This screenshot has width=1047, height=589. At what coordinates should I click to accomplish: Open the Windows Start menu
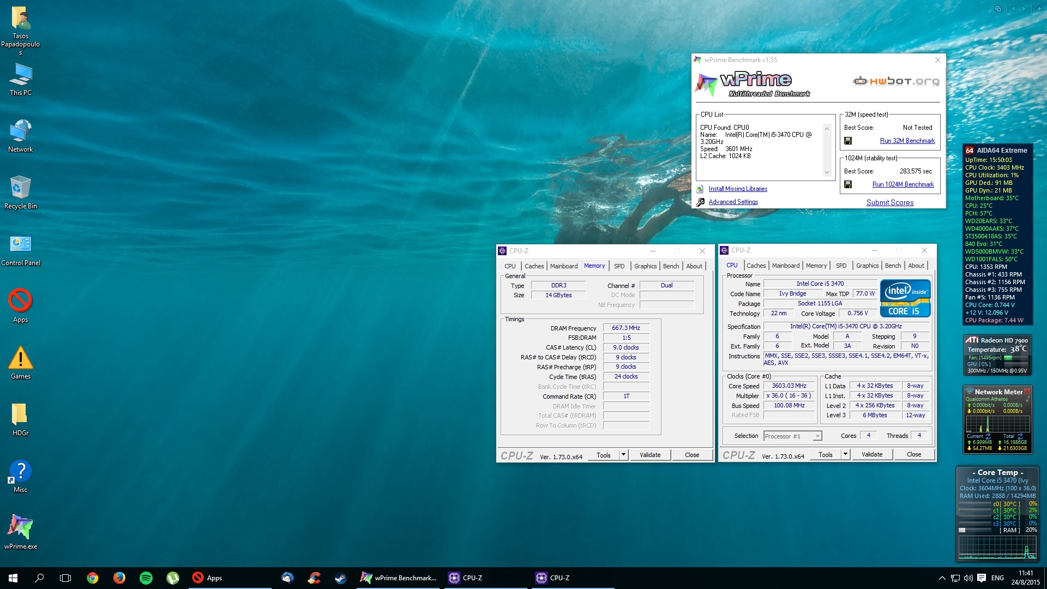tap(13, 578)
